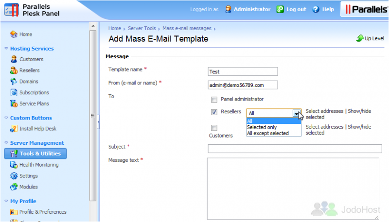Go to Server Tools breadcrumb link
389x222 pixels.
pos(142,28)
